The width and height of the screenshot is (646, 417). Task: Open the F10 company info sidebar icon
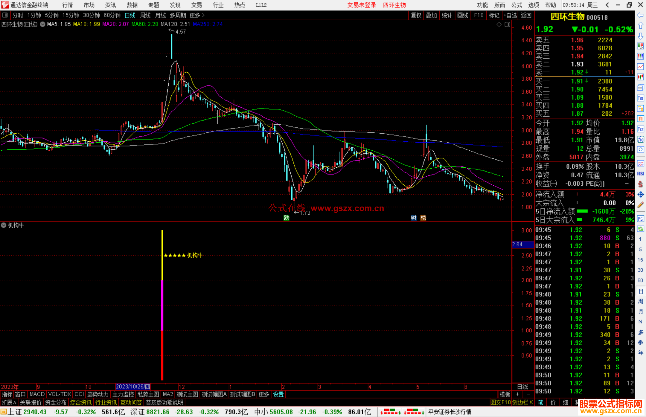640,98
